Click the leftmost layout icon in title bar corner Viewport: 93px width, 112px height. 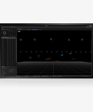87,27
